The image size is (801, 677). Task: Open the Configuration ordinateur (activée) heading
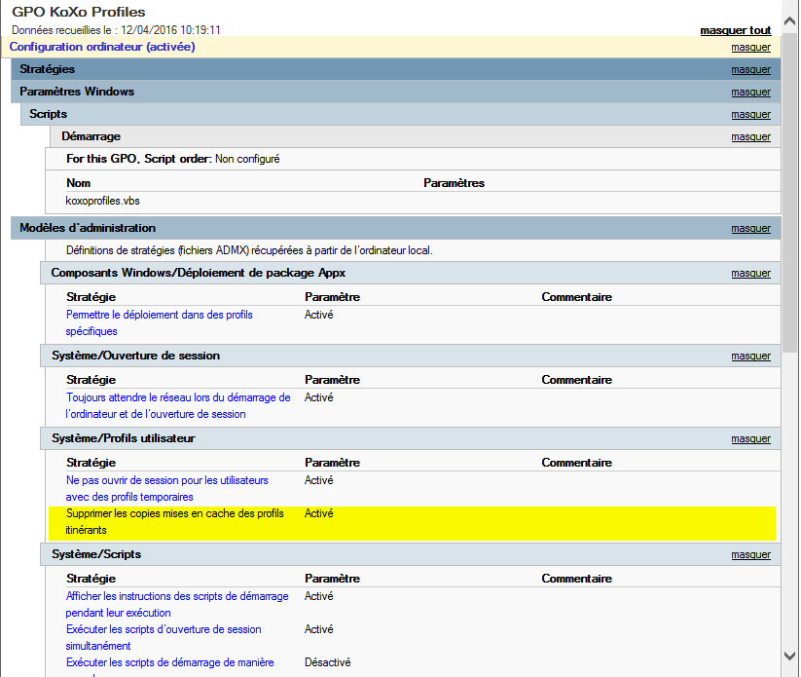pos(102,47)
